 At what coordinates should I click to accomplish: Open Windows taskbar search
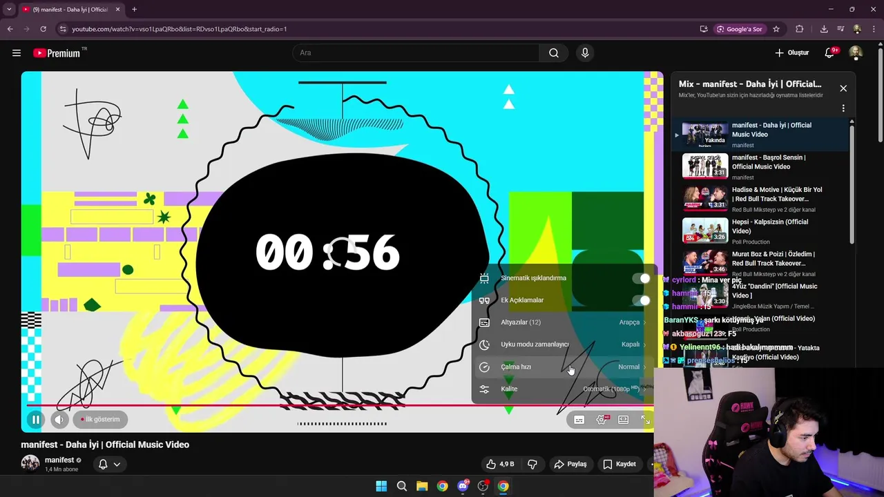pos(402,486)
